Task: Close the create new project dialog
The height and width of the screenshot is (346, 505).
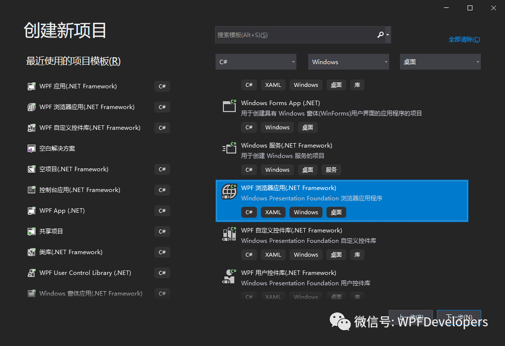Action: pos(493,8)
